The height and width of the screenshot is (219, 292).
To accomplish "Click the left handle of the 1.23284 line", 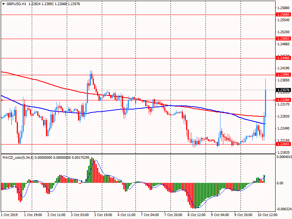I will coord(1,100).
